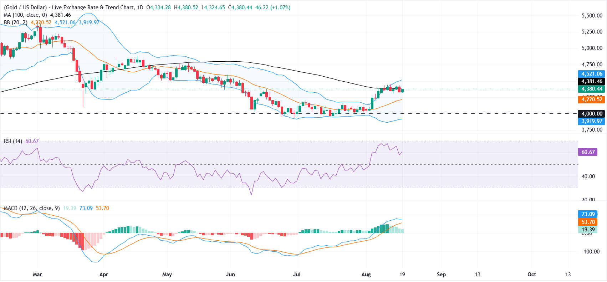Click the Mar label on time axis
The height and width of the screenshot is (282, 607).
(x=37, y=275)
